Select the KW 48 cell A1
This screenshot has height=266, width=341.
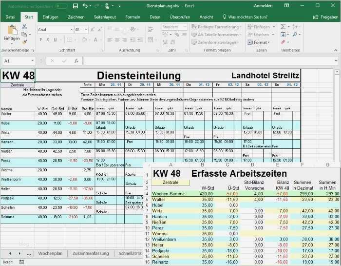(x=18, y=76)
